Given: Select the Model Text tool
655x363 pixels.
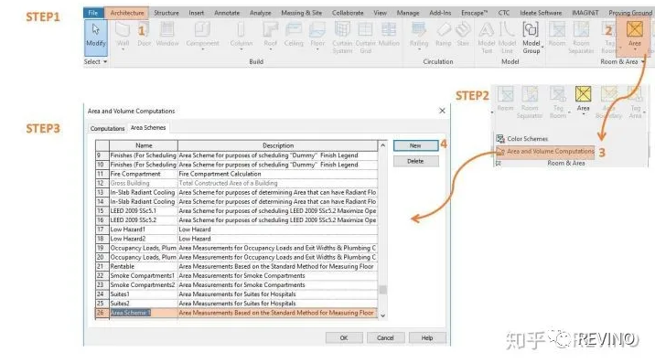Looking at the screenshot, I should (x=487, y=37).
